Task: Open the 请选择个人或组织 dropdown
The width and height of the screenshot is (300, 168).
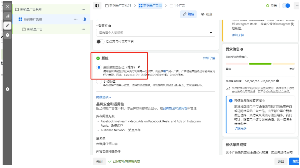Action: [156, 33]
